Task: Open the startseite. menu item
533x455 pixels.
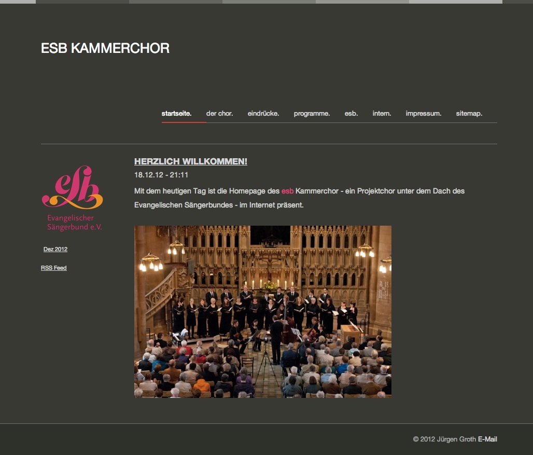Action: coord(176,114)
